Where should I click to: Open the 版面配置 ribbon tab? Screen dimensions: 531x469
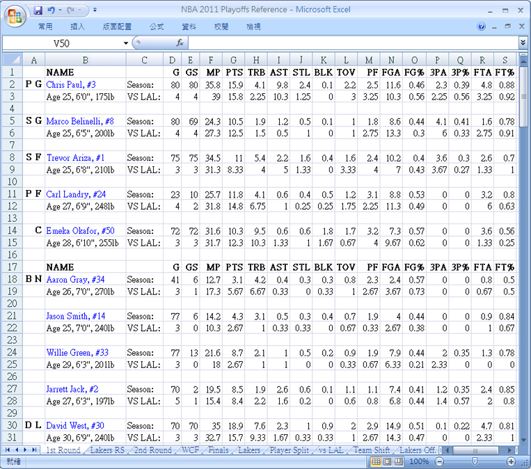117,26
